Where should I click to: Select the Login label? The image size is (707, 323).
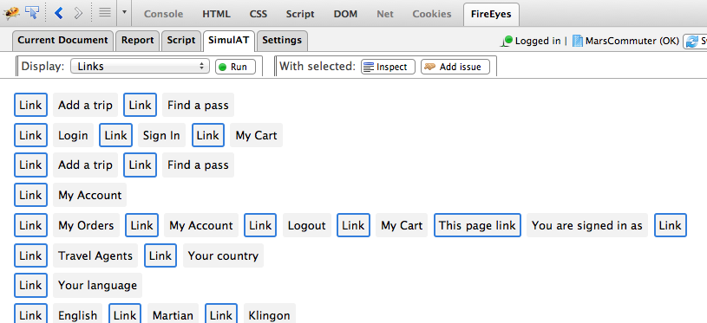(x=73, y=135)
